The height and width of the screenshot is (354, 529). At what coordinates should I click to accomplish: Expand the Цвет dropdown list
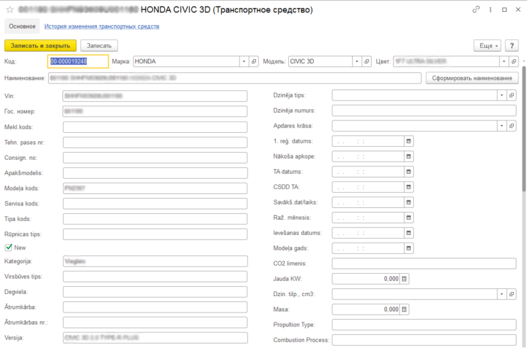click(x=504, y=61)
